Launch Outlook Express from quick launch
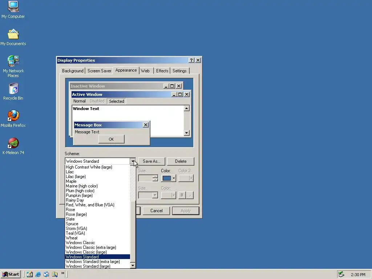The image size is (372, 279). [46, 274]
